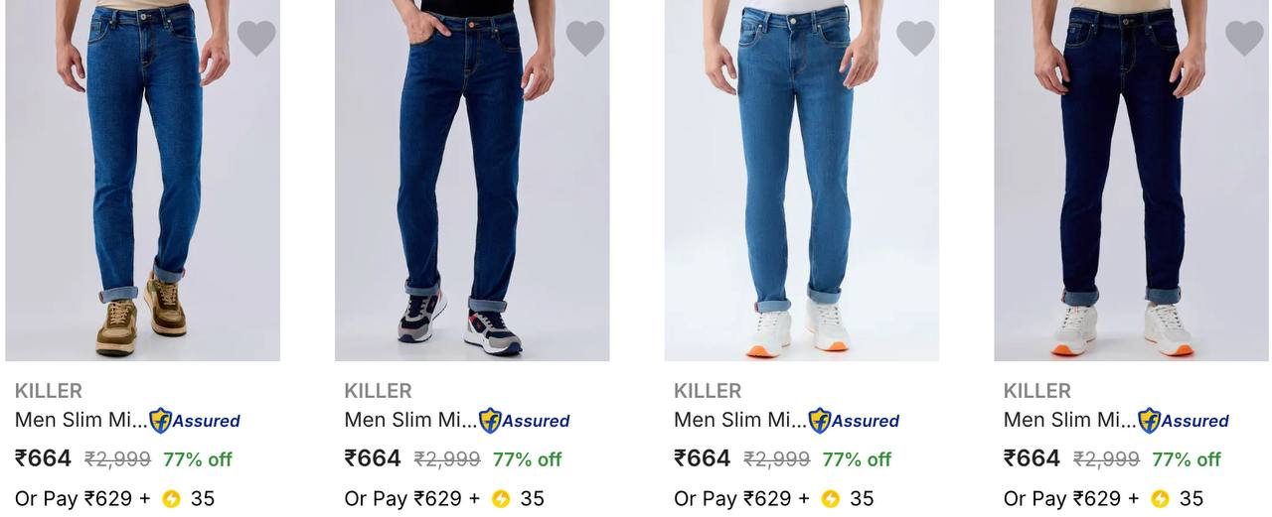Click ₹664 price of third product
1272x517 pixels.
[x=703, y=458]
